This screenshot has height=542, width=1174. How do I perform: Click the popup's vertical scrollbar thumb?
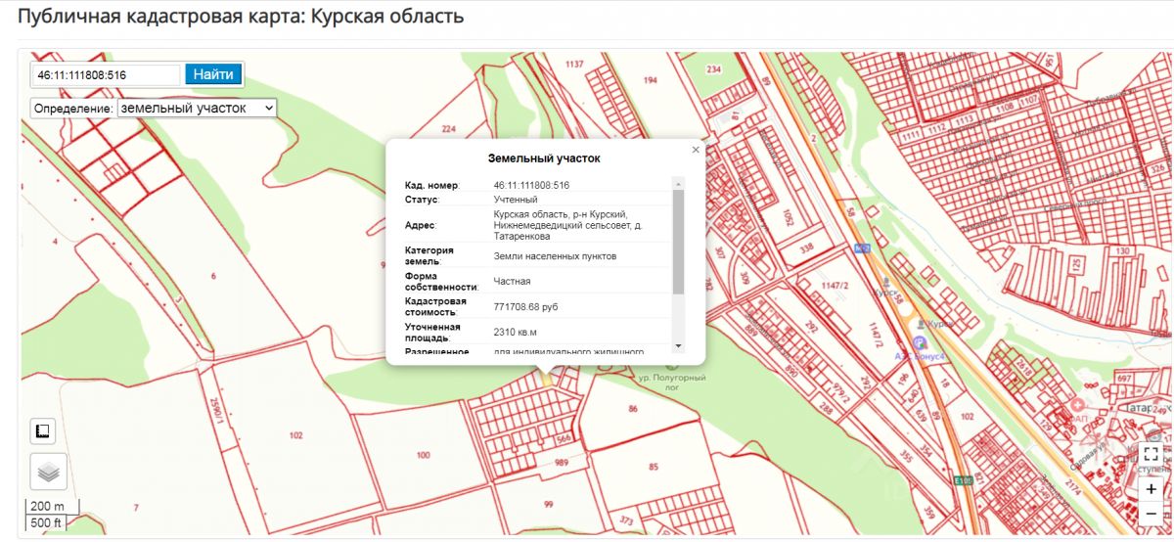[678, 241]
